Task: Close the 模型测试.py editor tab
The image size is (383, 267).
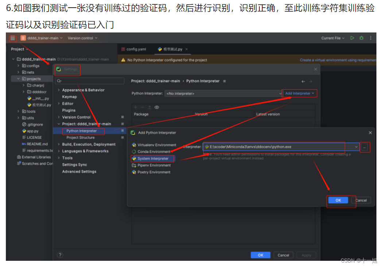Action: pyautogui.click(x=187, y=49)
